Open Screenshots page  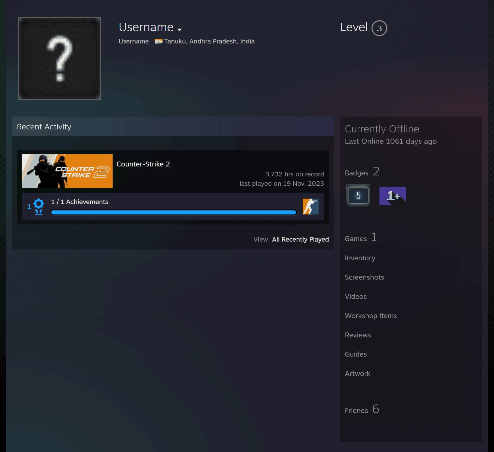pos(364,277)
